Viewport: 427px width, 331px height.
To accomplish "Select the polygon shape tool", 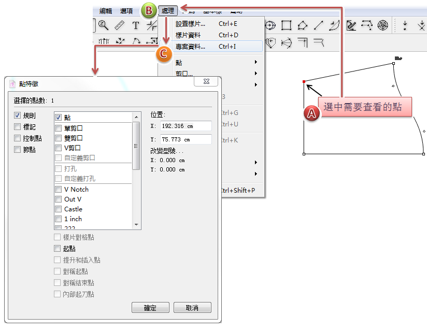I will tap(303, 25).
